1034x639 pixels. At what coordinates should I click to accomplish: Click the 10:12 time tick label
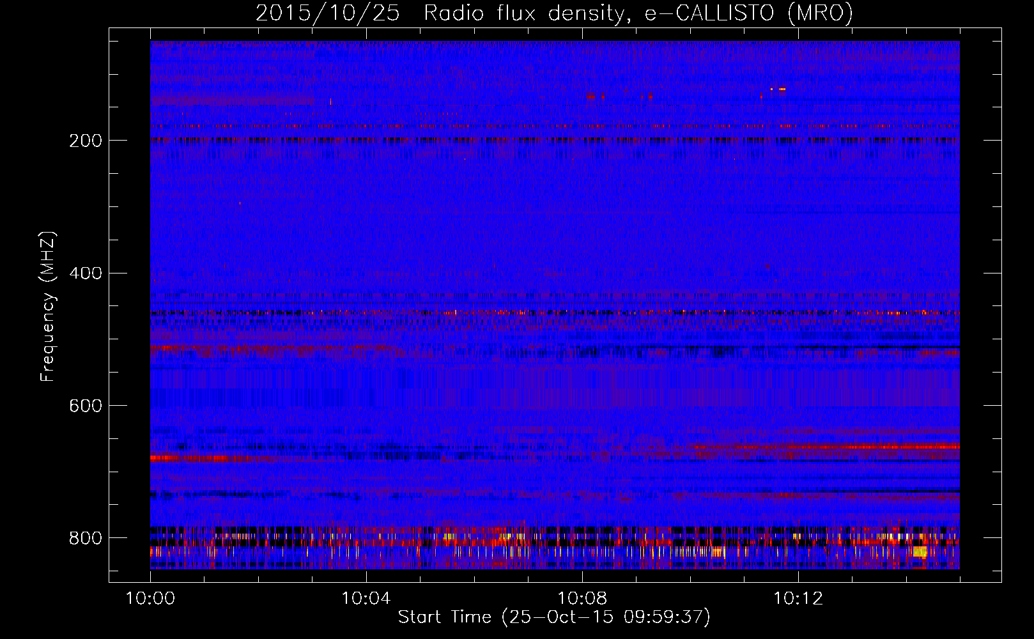point(798,599)
